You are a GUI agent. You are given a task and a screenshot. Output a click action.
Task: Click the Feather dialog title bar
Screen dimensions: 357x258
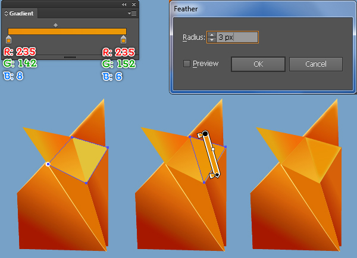[x=263, y=9]
